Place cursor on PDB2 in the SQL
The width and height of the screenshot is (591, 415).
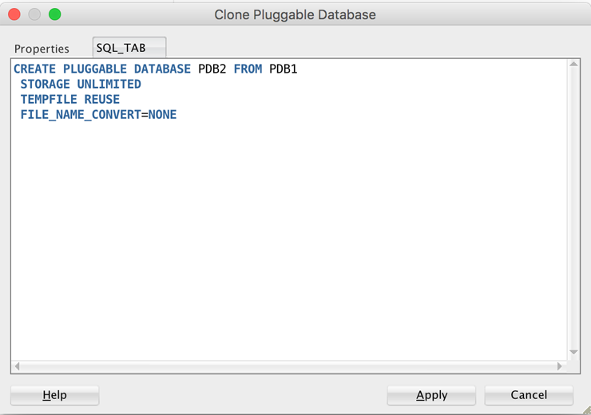(x=212, y=69)
